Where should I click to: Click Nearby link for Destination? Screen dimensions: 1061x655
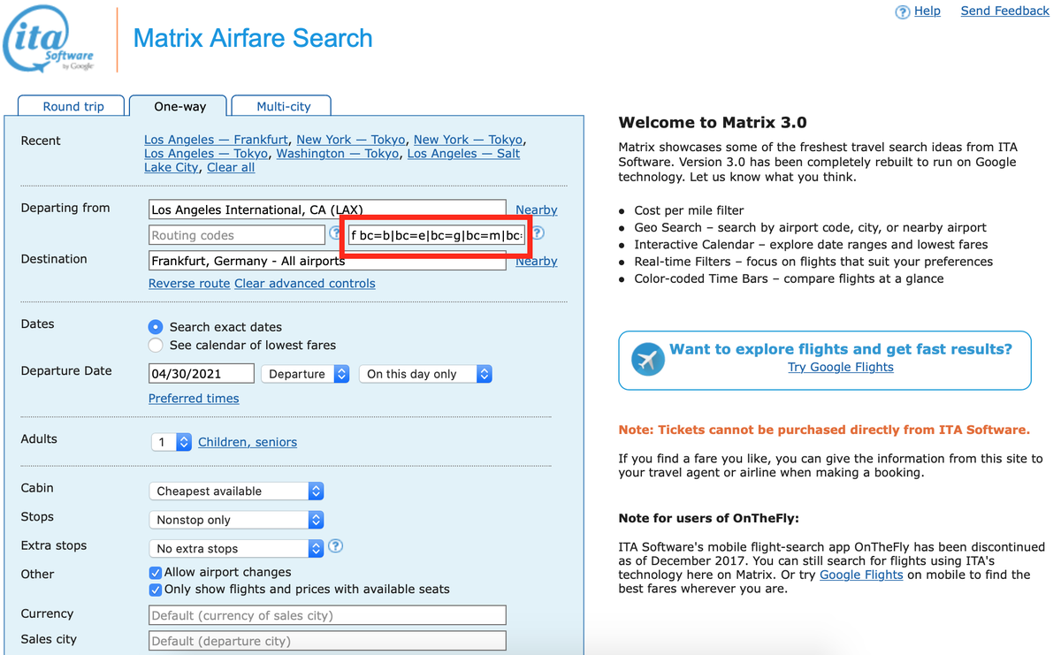pos(537,261)
